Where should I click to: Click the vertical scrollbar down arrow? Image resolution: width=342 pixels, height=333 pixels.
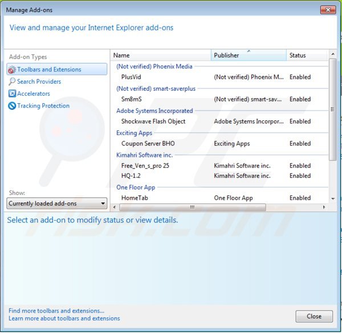coord(333,198)
